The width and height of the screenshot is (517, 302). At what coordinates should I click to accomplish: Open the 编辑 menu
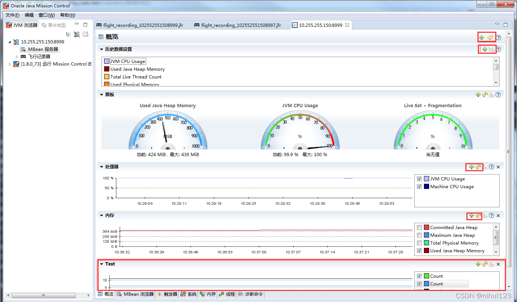pyautogui.click(x=29, y=15)
